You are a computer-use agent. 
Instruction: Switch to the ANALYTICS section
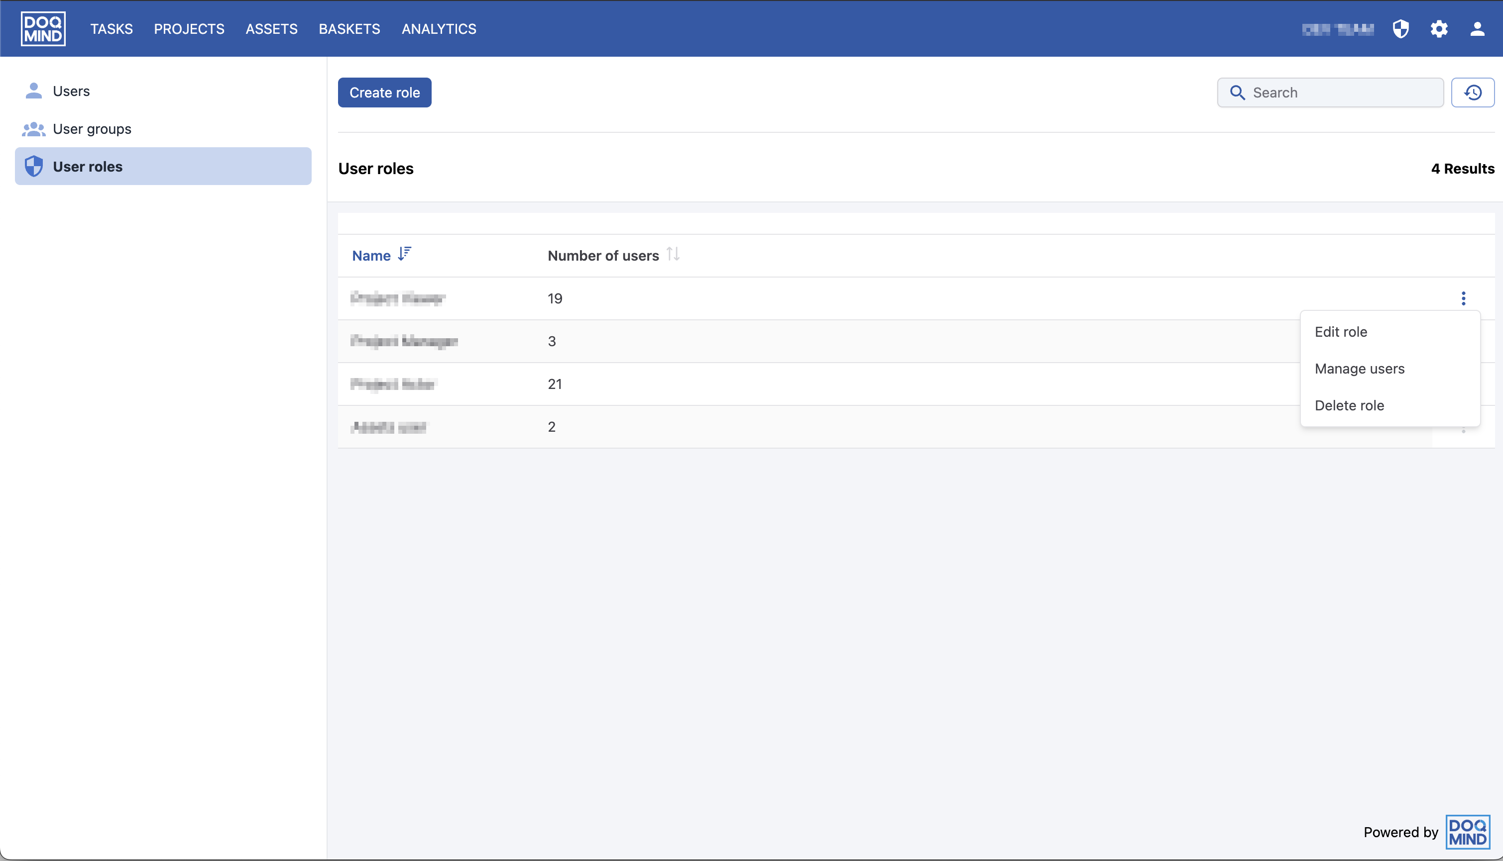pos(439,28)
